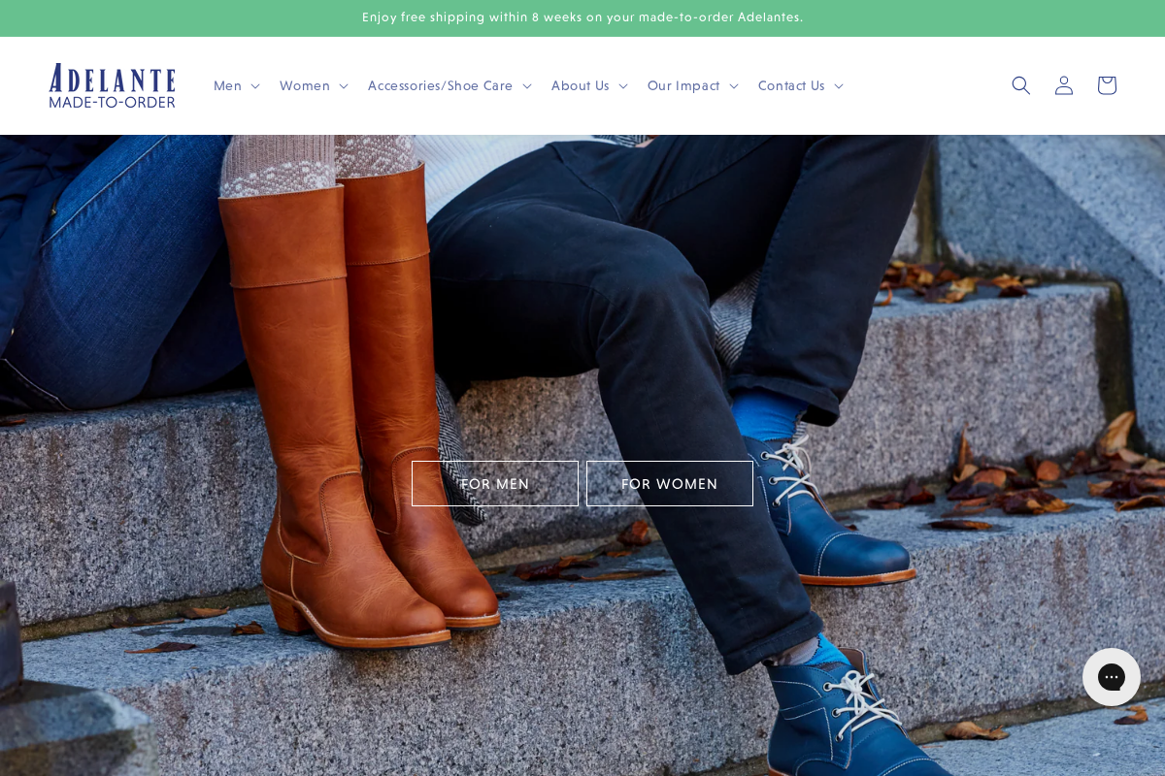This screenshot has width=1165, height=776.
Task: Click the free shipping announcement banner
Action: click(582, 17)
